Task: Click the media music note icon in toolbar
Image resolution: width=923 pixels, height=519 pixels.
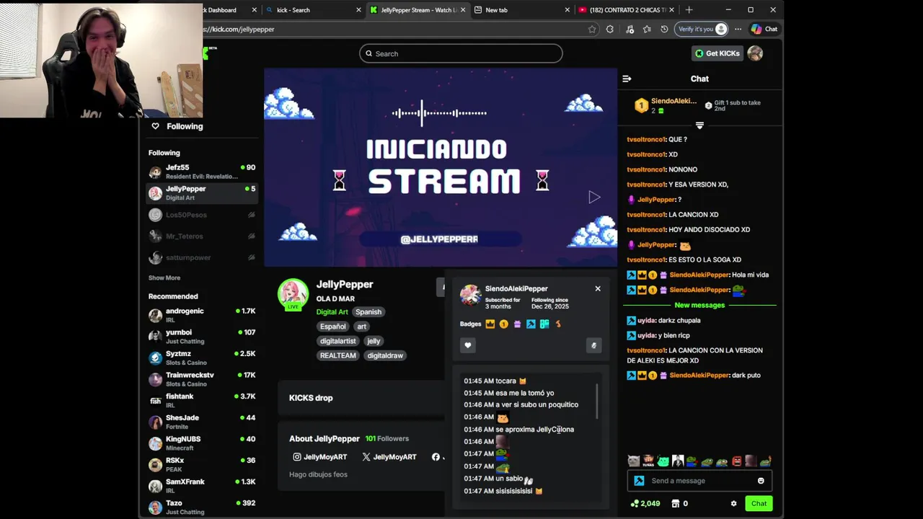Action: coord(630,30)
